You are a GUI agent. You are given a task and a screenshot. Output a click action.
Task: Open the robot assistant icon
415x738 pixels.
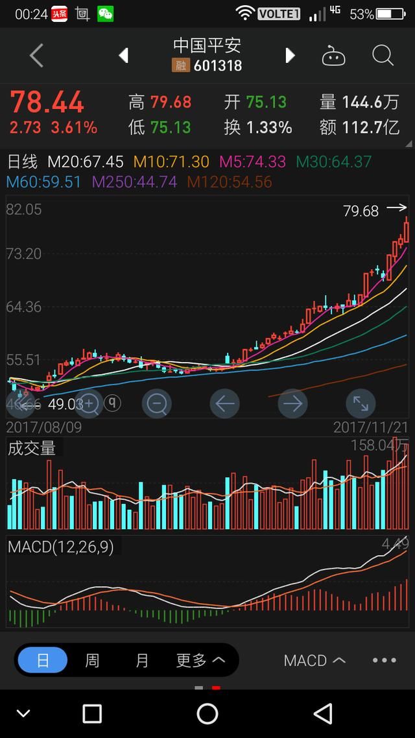[333, 56]
